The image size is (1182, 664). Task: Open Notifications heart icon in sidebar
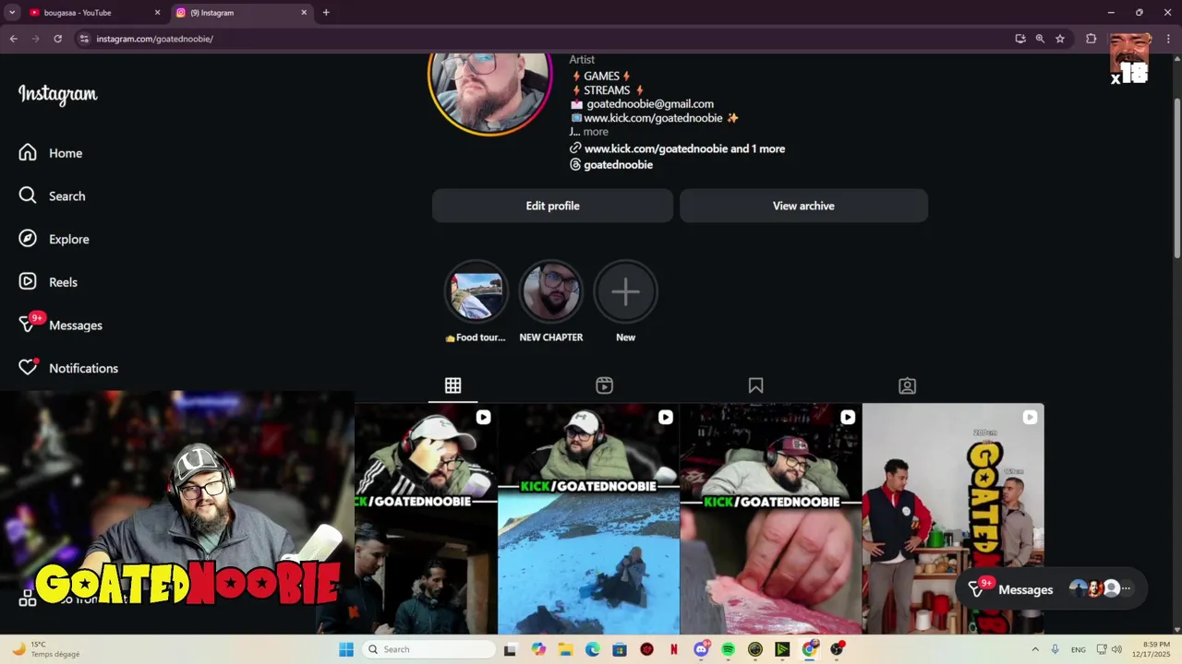pyautogui.click(x=28, y=367)
